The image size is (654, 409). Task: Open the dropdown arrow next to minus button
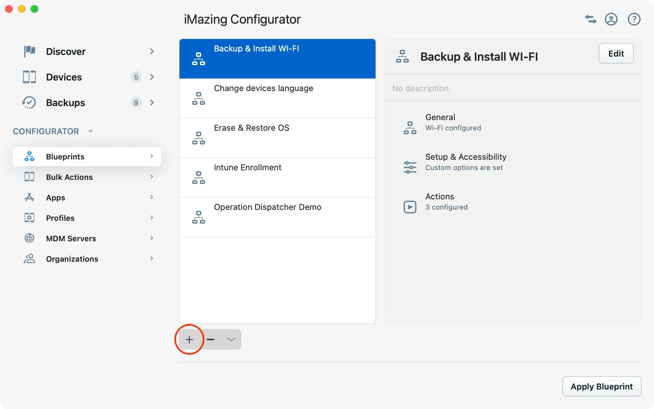(x=231, y=339)
